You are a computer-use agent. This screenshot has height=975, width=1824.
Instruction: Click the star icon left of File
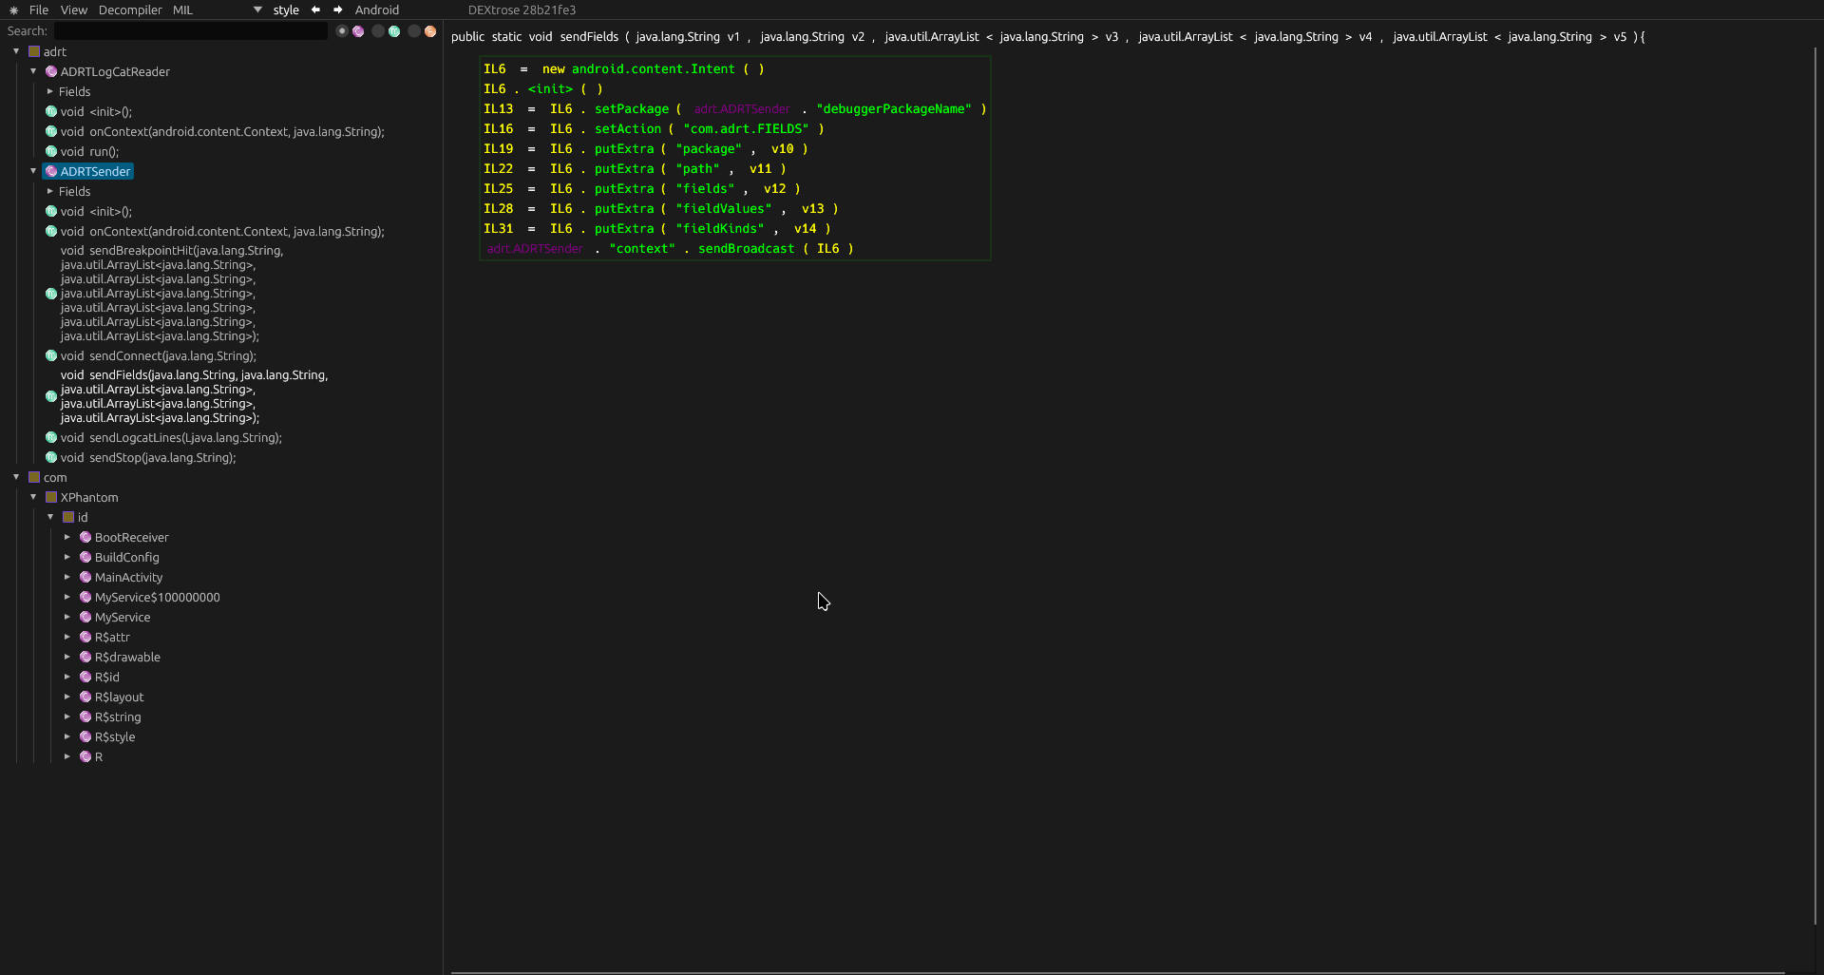13,10
